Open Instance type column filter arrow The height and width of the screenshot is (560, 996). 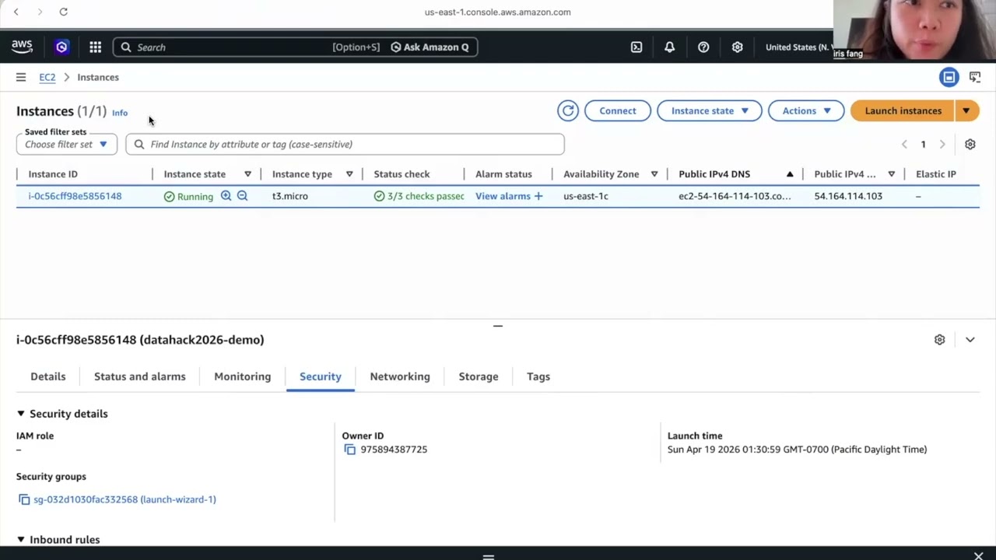click(x=349, y=174)
